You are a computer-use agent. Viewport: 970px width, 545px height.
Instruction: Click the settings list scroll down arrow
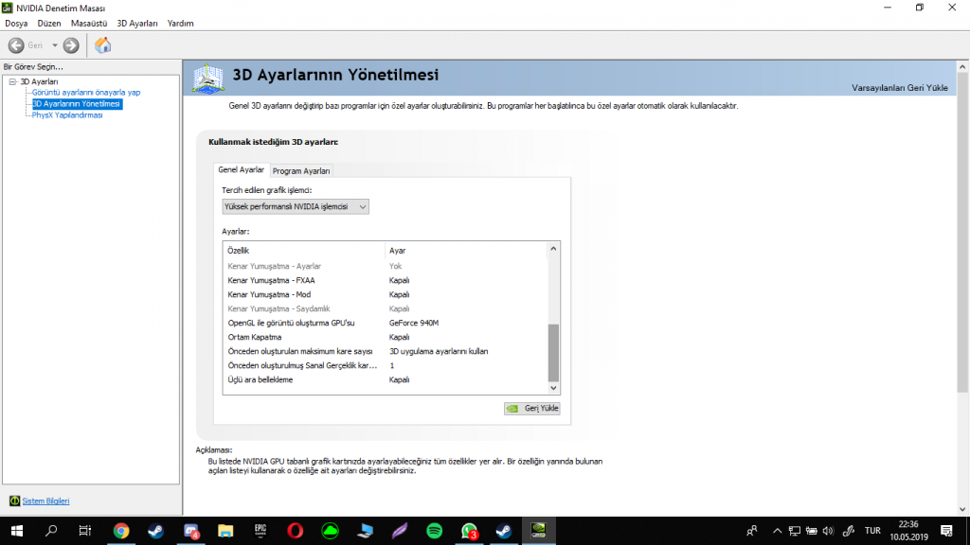(x=553, y=388)
